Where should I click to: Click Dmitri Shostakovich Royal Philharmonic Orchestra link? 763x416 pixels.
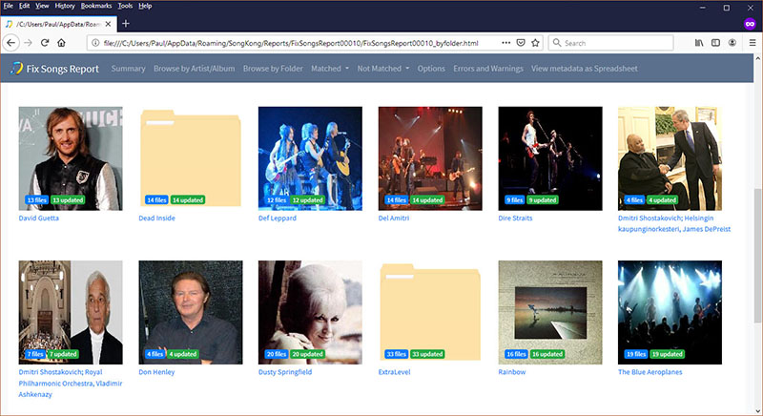(x=71, y=383)
